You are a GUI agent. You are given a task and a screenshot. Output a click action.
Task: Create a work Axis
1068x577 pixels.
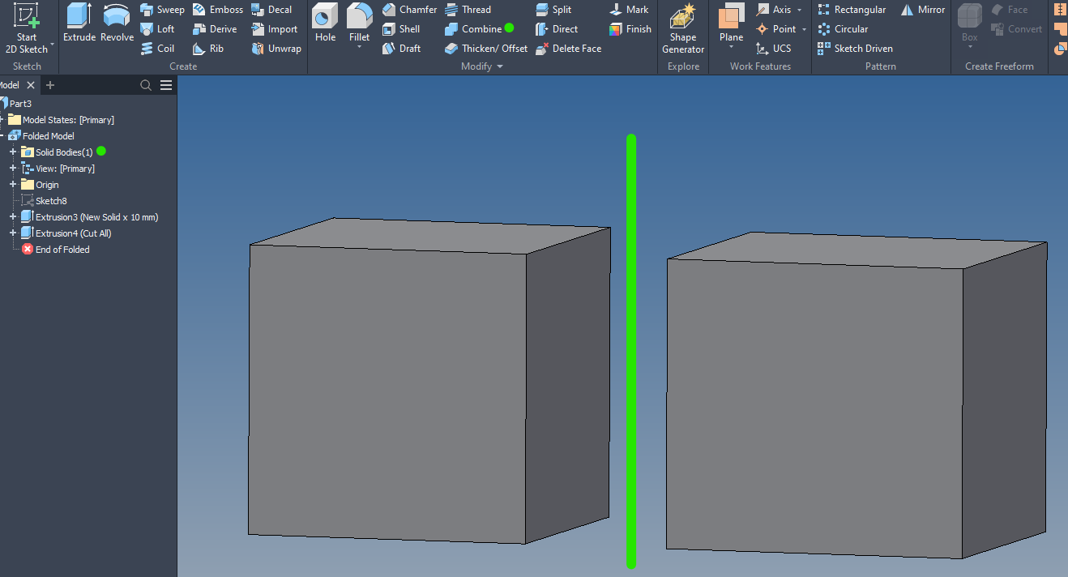(x=774, y=10)
